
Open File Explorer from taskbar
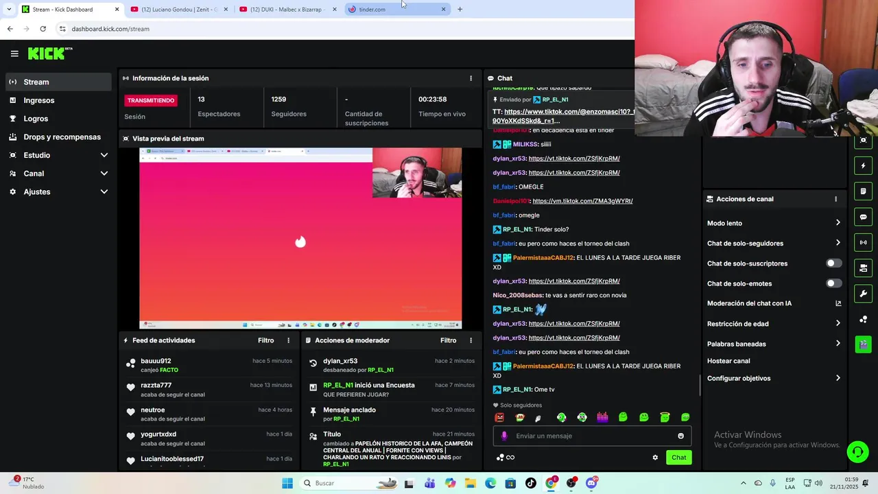470,483
